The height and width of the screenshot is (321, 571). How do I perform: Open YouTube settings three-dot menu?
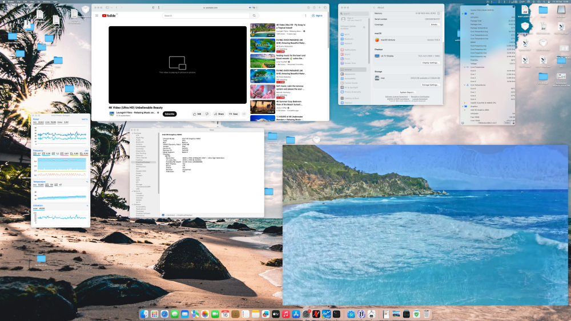click(x=305, y=15)
